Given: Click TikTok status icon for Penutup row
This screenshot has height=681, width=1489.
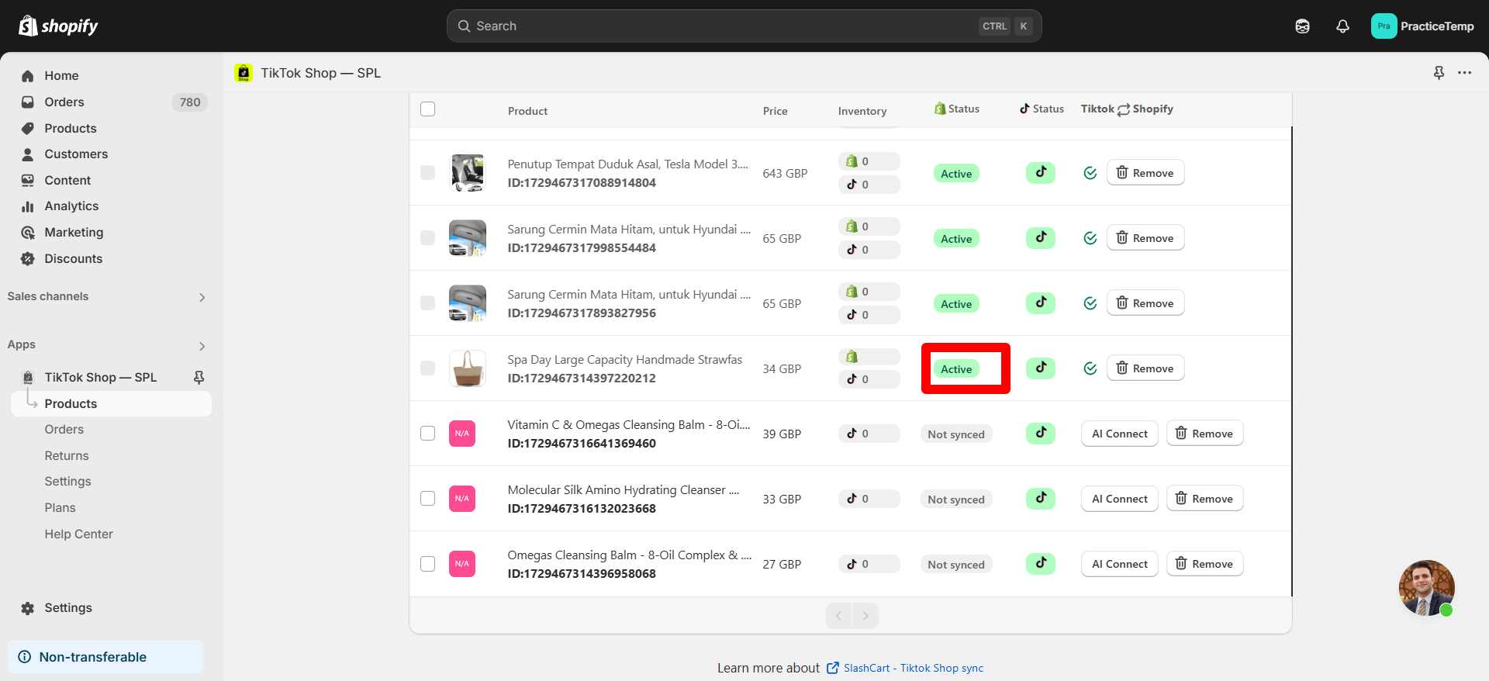Looking at the screenshot, I should click(1041, 172).
